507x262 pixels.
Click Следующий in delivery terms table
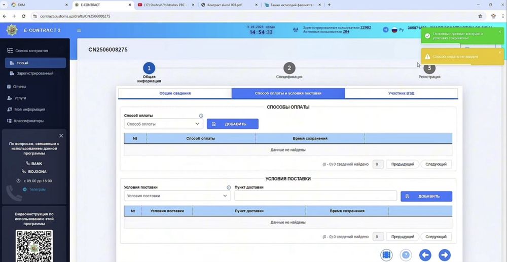tap(436, 237)
